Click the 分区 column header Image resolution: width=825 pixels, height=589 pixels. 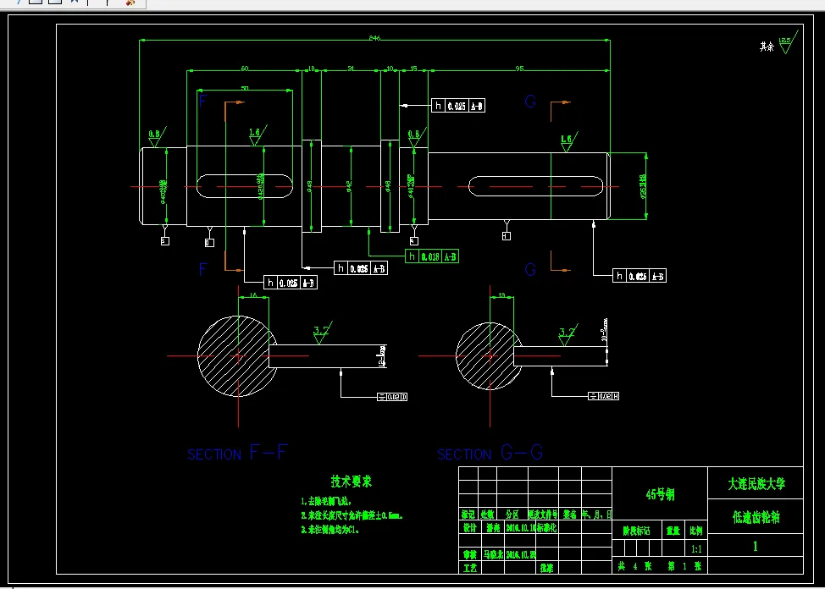512,514
